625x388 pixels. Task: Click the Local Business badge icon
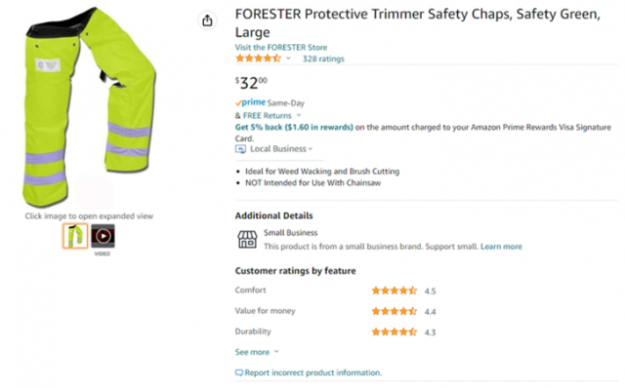(x=240, y=149)
